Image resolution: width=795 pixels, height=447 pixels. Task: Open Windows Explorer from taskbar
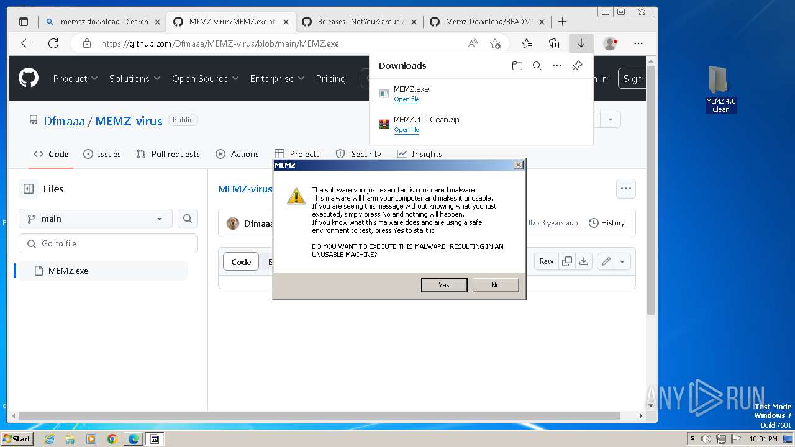70,439
